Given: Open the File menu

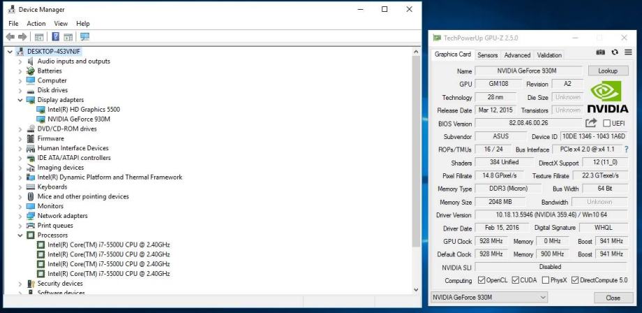Looking at the screenshot, I should 13,24.
